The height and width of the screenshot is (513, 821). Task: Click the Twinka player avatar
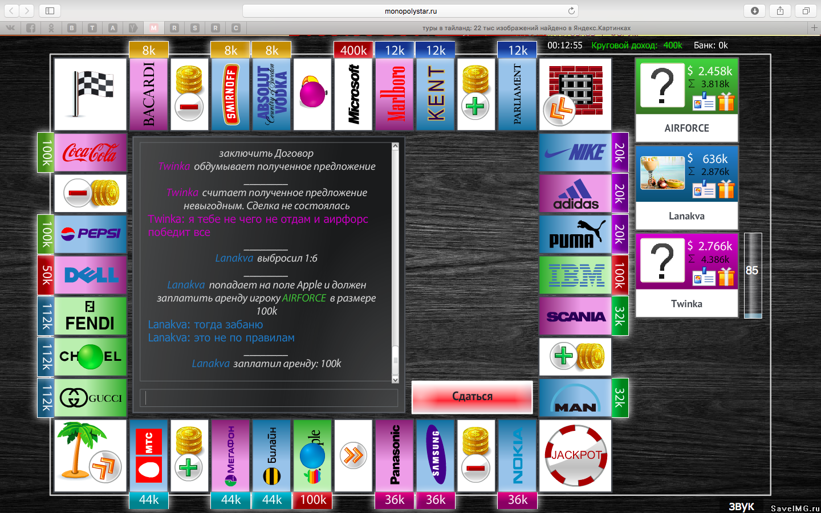(663, 260)
